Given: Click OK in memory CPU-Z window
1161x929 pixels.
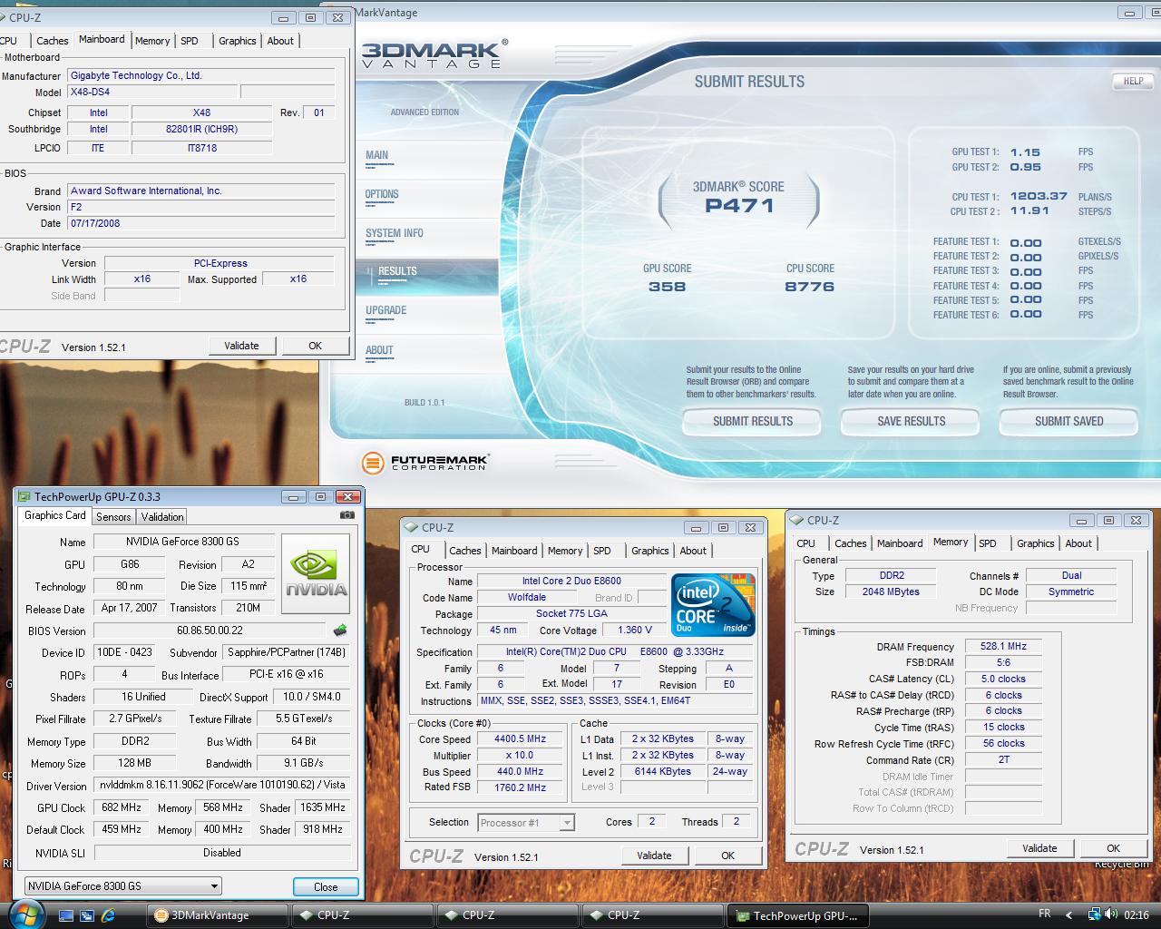Looking at the screenshot, I should 1113,848.
